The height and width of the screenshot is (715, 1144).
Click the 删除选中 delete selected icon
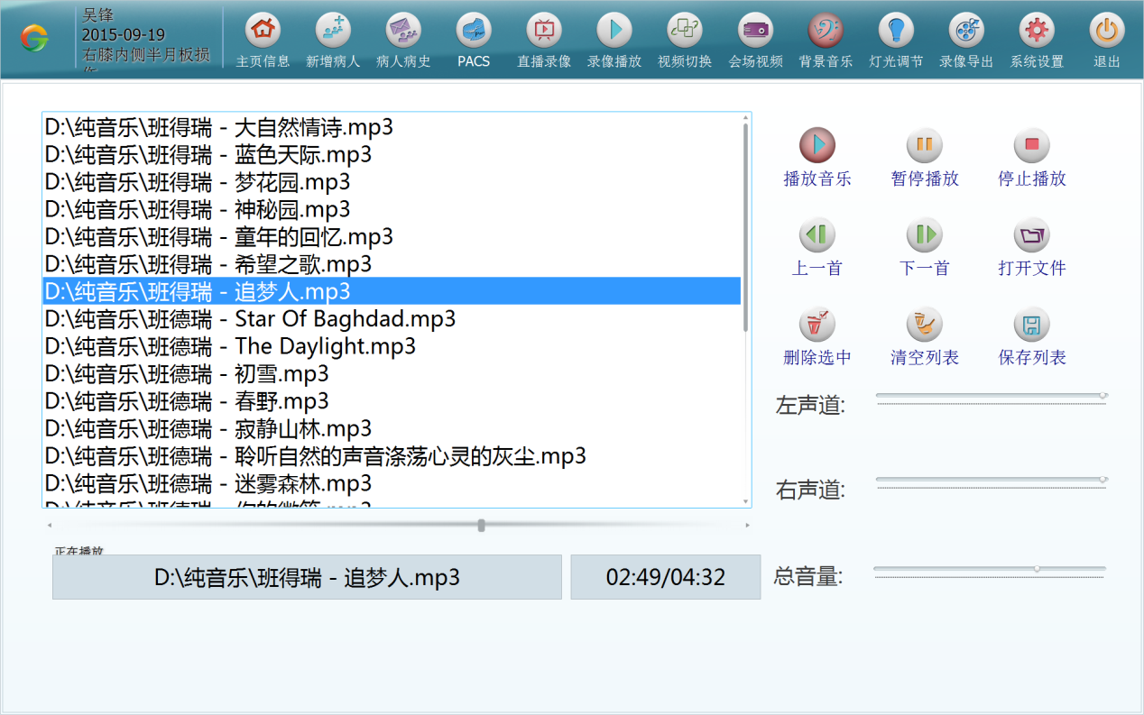(817, 325)
